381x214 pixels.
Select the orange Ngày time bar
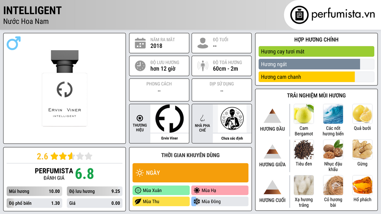tap(190, 173)
